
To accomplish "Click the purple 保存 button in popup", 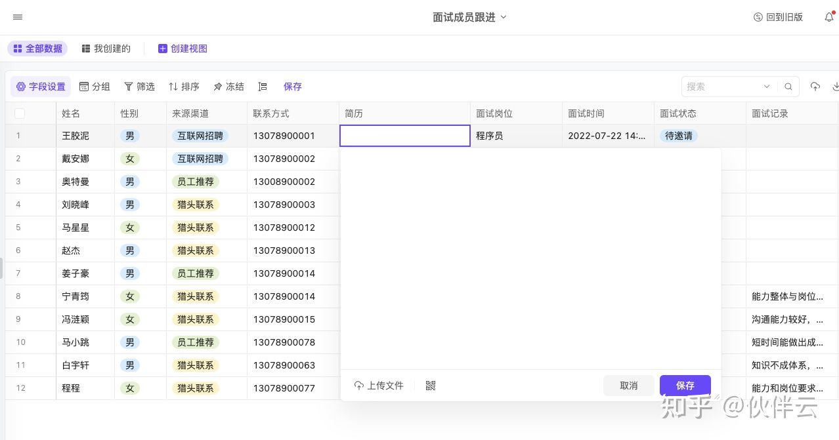I will [x=685, y=386].
